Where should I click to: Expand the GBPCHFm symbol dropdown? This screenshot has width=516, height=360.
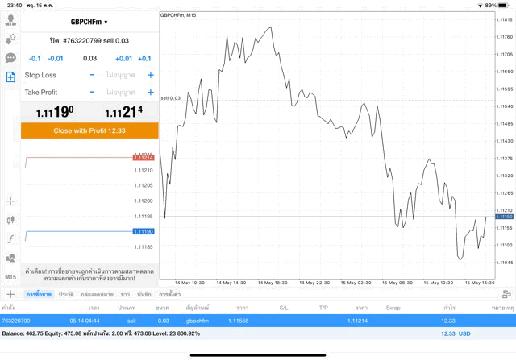(x=89, y=22)
